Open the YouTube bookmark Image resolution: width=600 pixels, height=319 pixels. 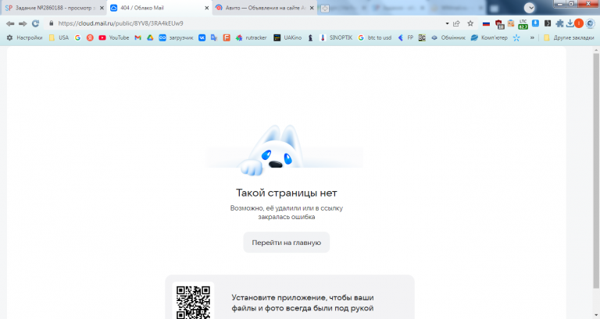coord(113,37)
